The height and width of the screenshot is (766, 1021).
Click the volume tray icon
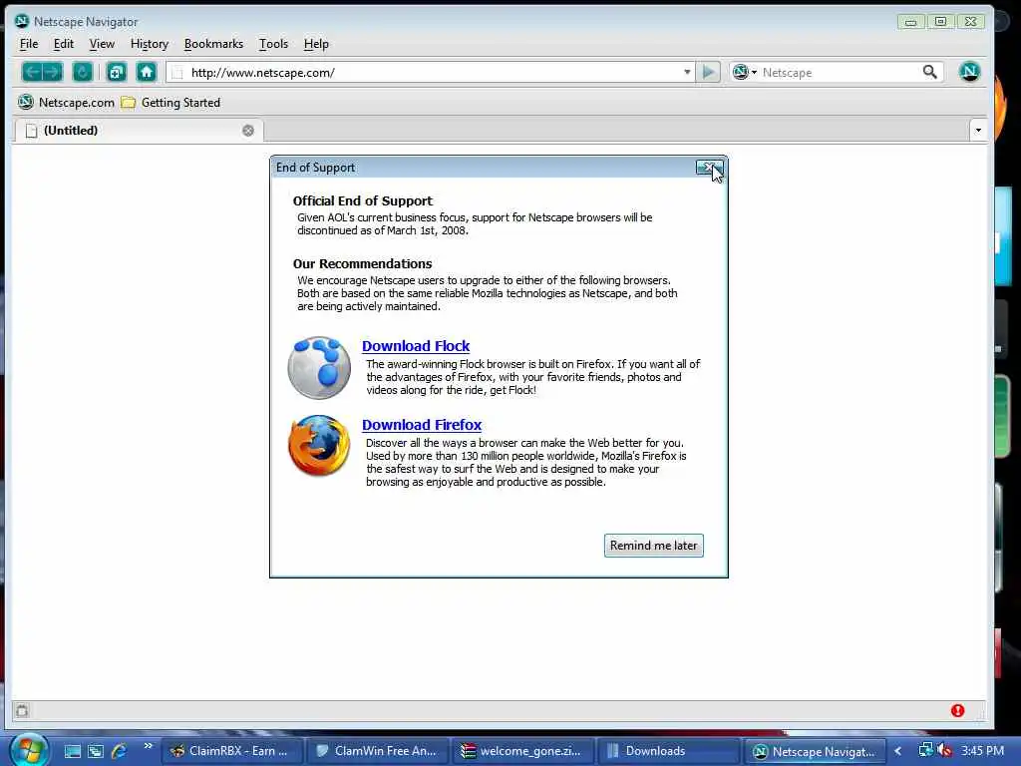(945, 750)
